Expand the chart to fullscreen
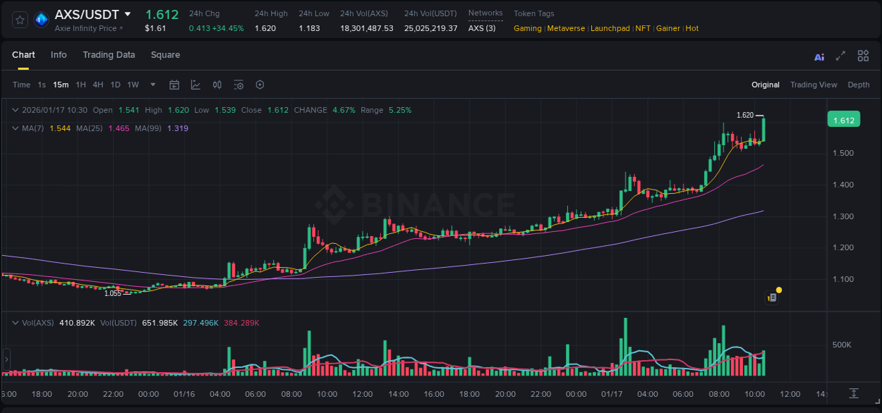The image size is (882, 413). click(x=840, y=56)
